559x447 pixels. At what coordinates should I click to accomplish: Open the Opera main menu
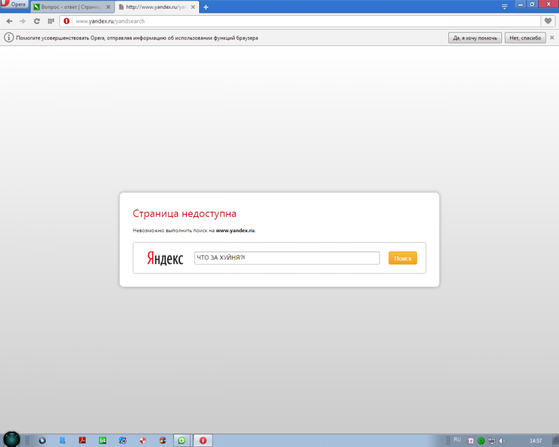(x=14, y=5)
